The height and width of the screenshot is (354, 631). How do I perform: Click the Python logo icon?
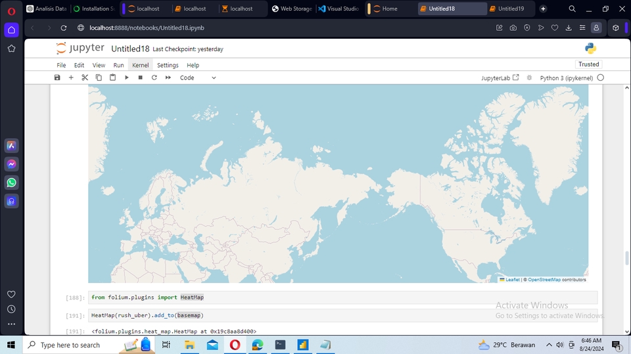(590, 49)
